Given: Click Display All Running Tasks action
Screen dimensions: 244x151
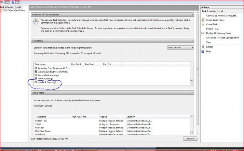Looking at the screenshot, I should [218, 33].
